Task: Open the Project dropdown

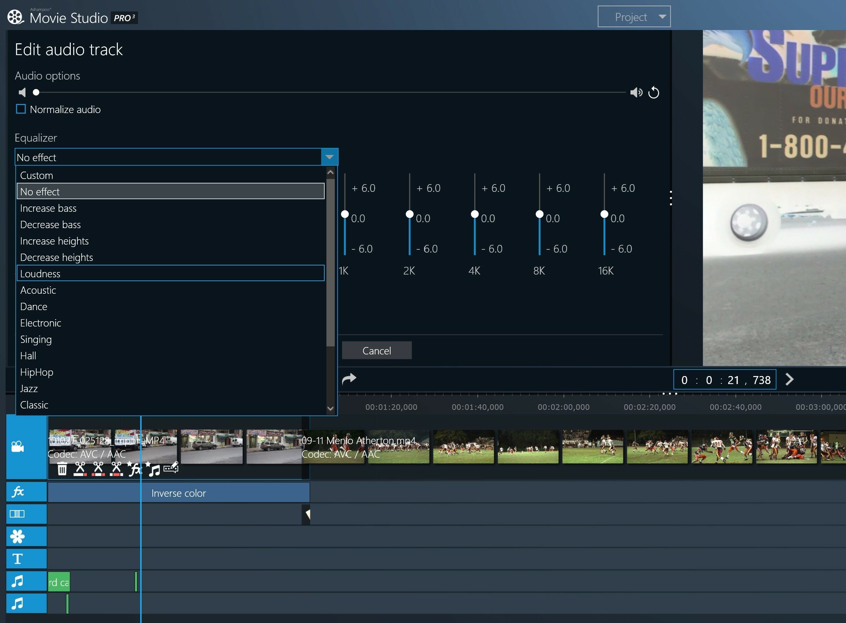Action: click(634, 17)
